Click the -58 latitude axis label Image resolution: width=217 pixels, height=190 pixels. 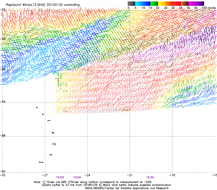[x=3, y=136]
